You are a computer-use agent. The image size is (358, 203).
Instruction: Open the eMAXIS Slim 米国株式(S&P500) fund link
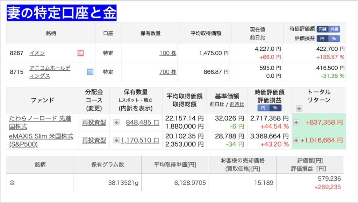coord(41,140)
